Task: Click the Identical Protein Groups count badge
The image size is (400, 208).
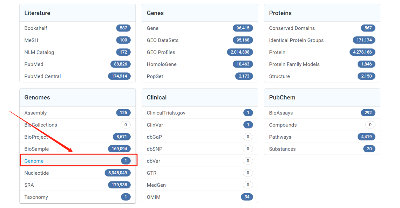Action: tap(364, 40)
